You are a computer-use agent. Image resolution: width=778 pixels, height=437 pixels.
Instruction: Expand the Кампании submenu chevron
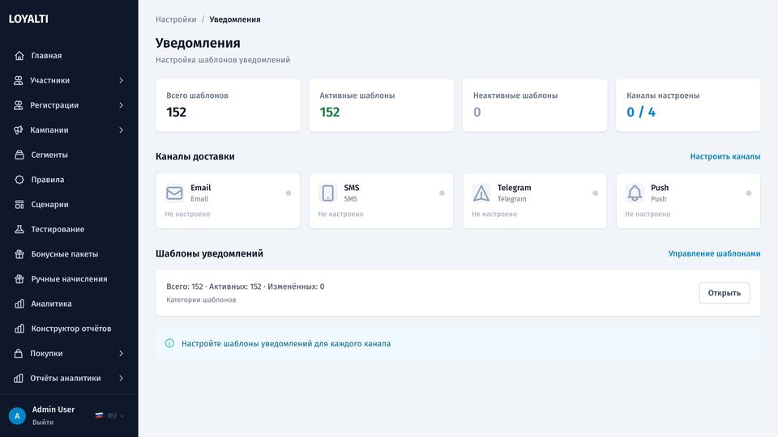(121, 129)
